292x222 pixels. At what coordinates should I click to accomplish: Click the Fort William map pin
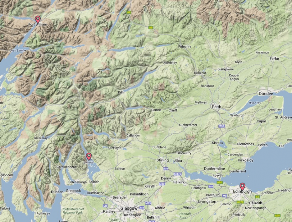[x=38, y=20]
